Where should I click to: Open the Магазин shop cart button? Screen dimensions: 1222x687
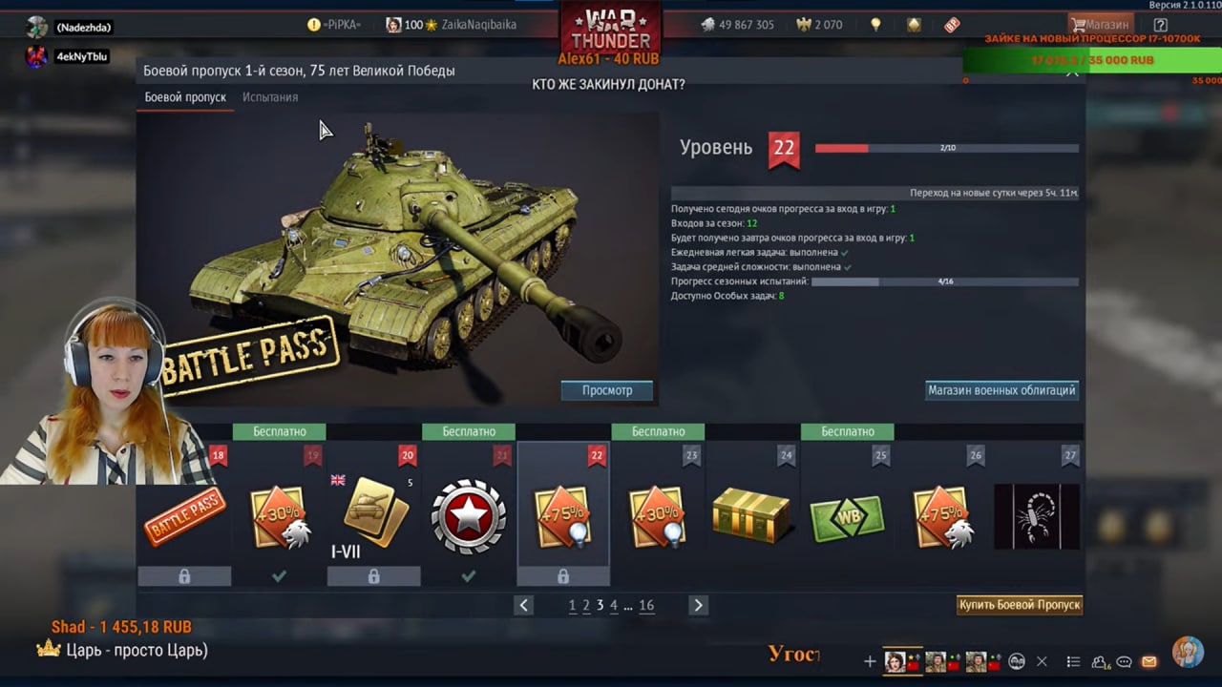click(1101, 25)
